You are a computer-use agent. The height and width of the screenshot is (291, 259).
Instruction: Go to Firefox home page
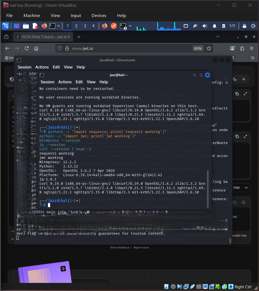(36, 49)
